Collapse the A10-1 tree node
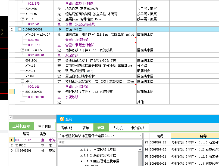 tap(22, 19)
